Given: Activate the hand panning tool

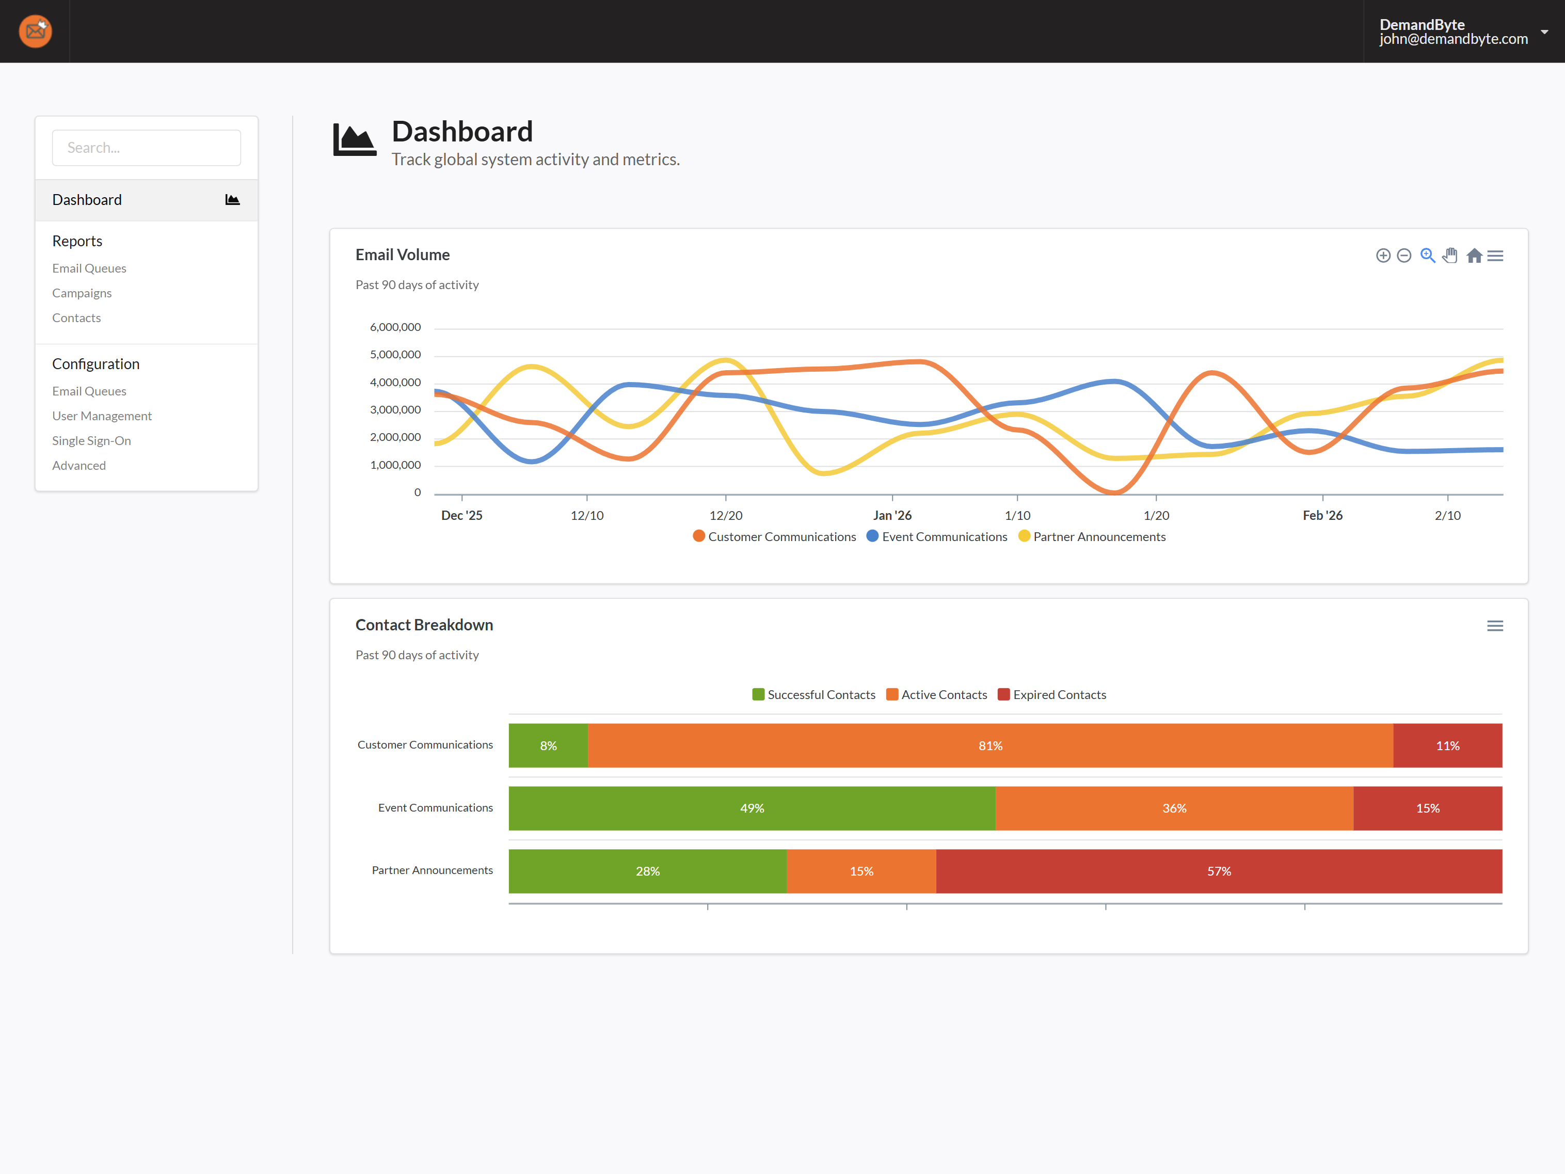Looking at the screenshot, I should tap(1450, 256).
